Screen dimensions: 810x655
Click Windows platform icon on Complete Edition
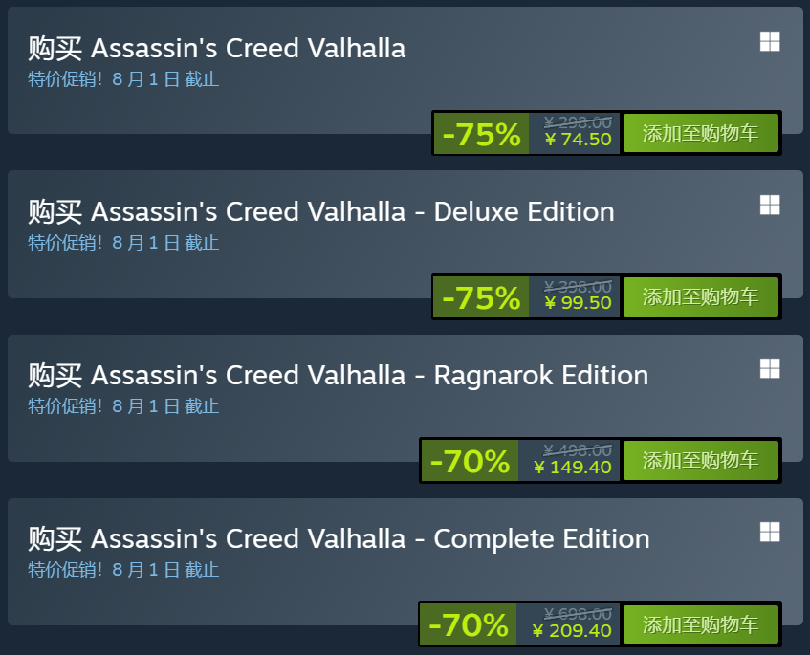[769, 532]
